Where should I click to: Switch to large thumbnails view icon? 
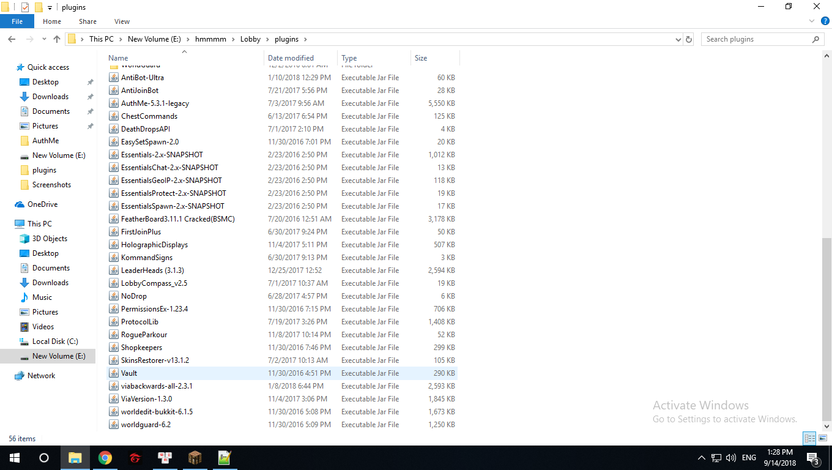pyautogui.click(x=823, y=438)
